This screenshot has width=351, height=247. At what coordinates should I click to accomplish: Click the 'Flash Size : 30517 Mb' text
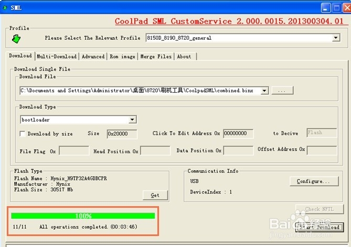[44, 189]
